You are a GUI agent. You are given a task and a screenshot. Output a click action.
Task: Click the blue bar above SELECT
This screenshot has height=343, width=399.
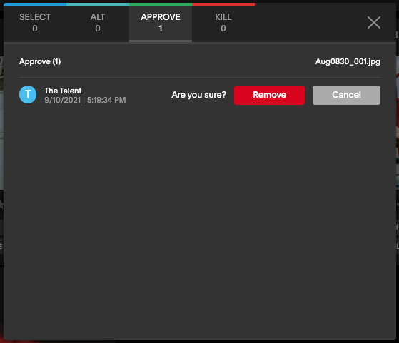[x=35, y=4]
